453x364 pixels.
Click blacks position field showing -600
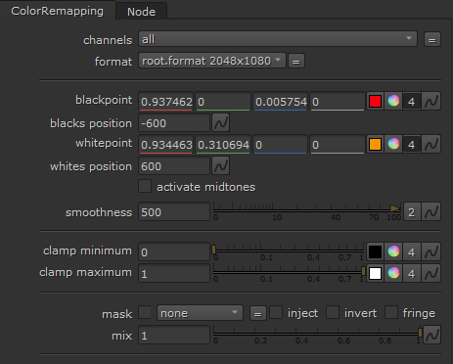pos(174,123)
